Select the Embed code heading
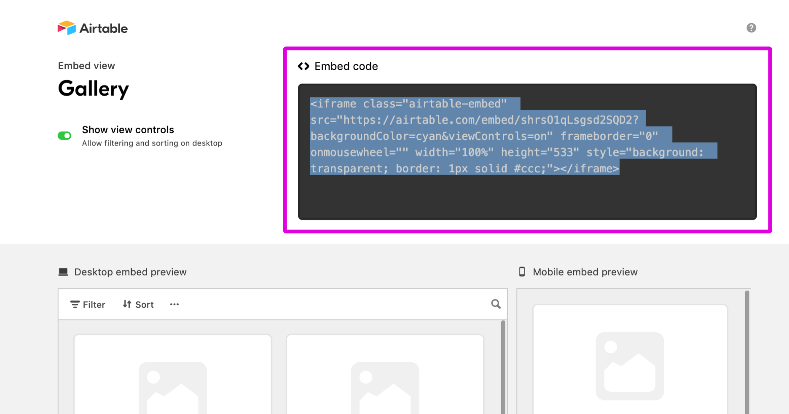789x414 pixels. tap(346, 66)
